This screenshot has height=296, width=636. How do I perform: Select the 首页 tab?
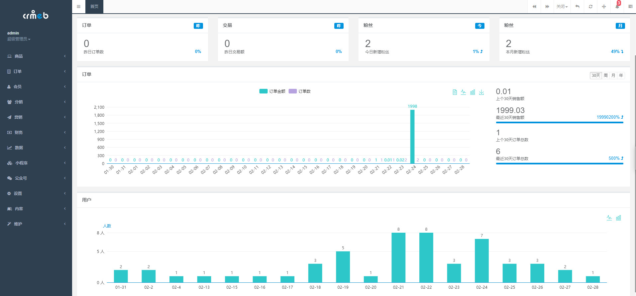[x=94, y=7]
